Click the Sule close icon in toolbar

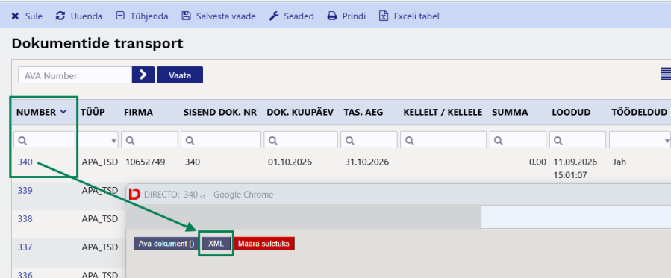click(x=15, y=16)
